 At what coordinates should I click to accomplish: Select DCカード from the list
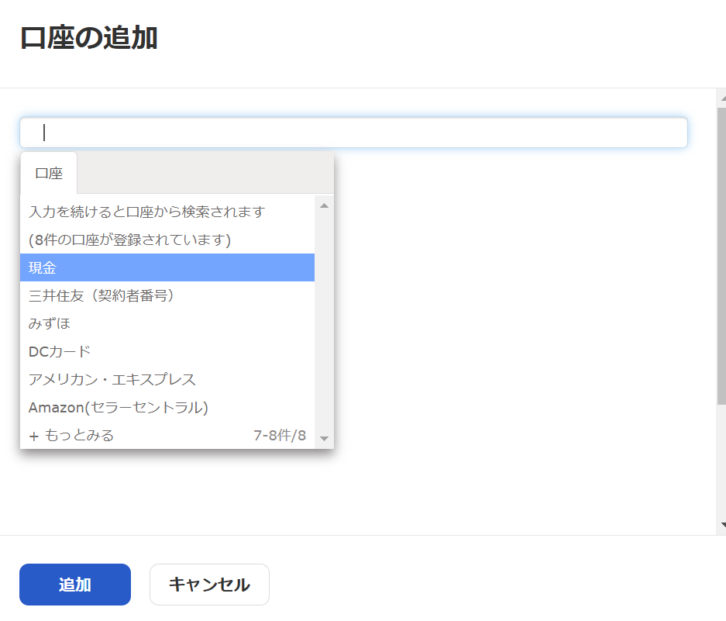pos(167,351)
